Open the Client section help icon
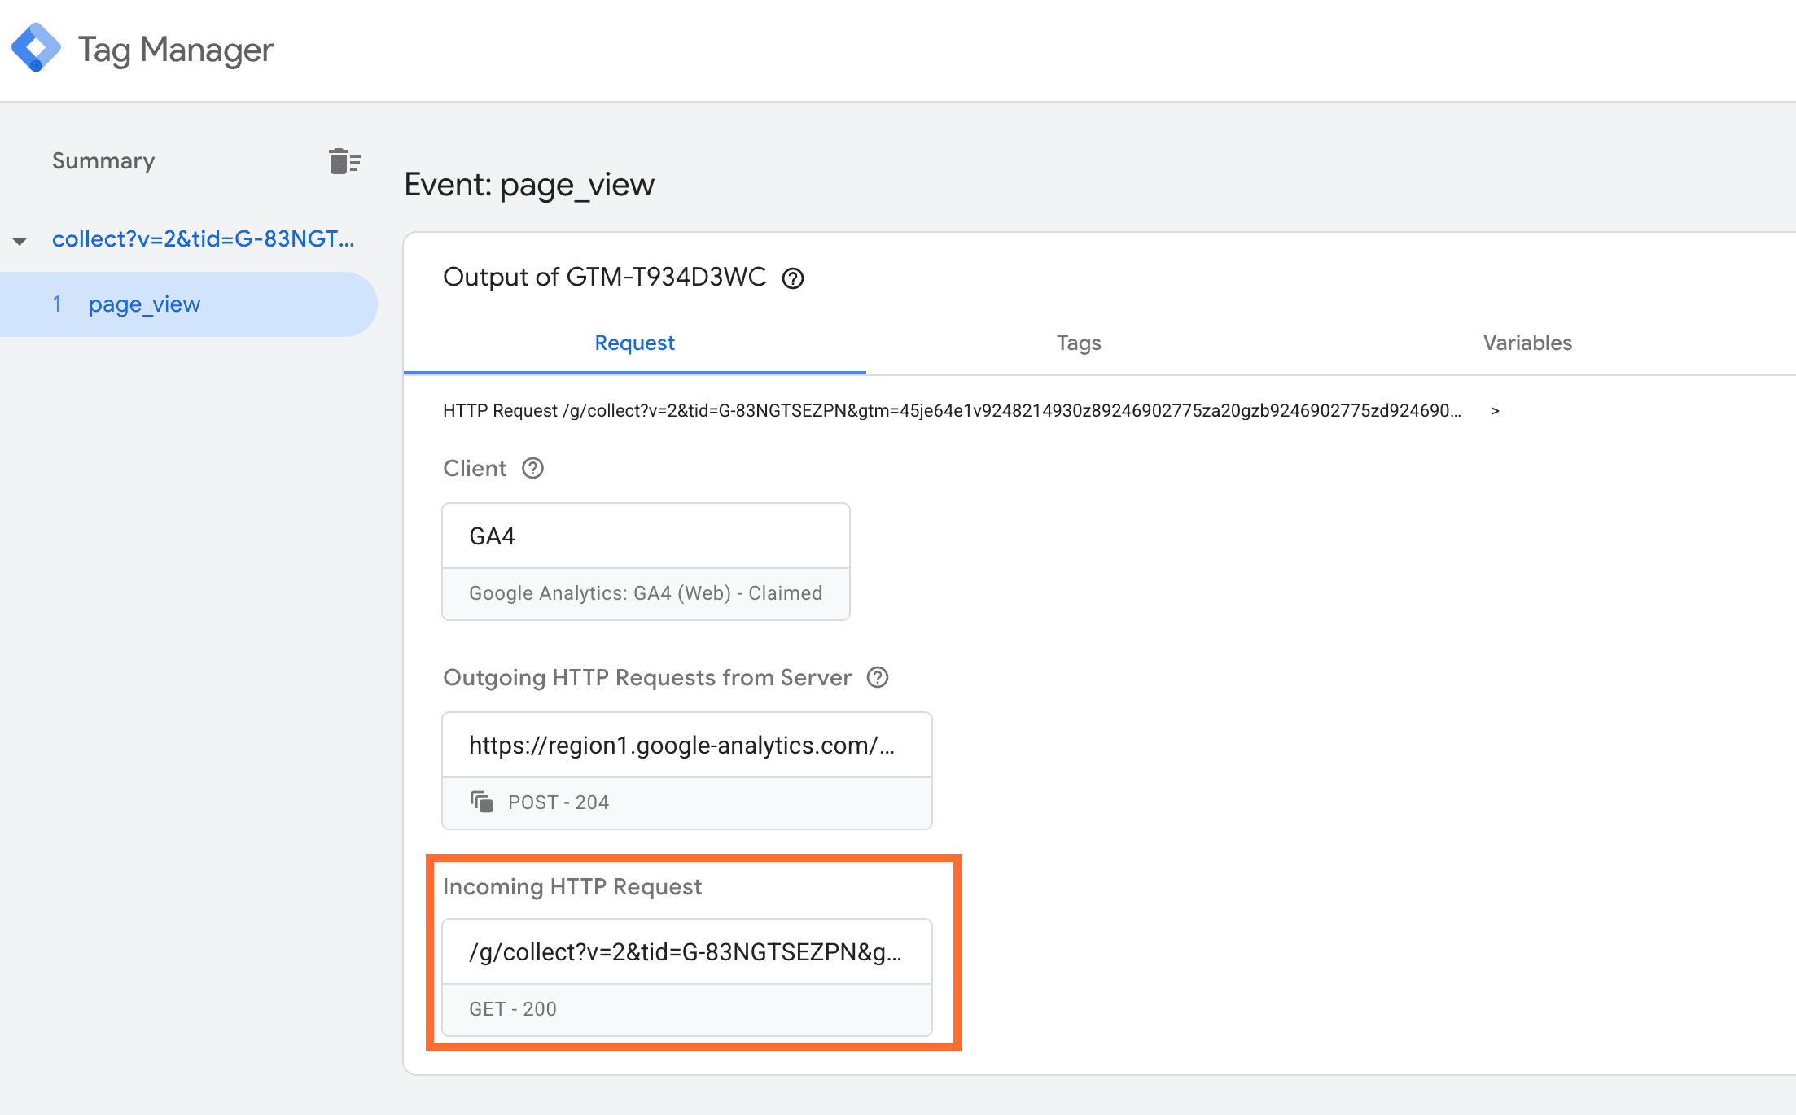1796x1115 pixels. point(532,468)
